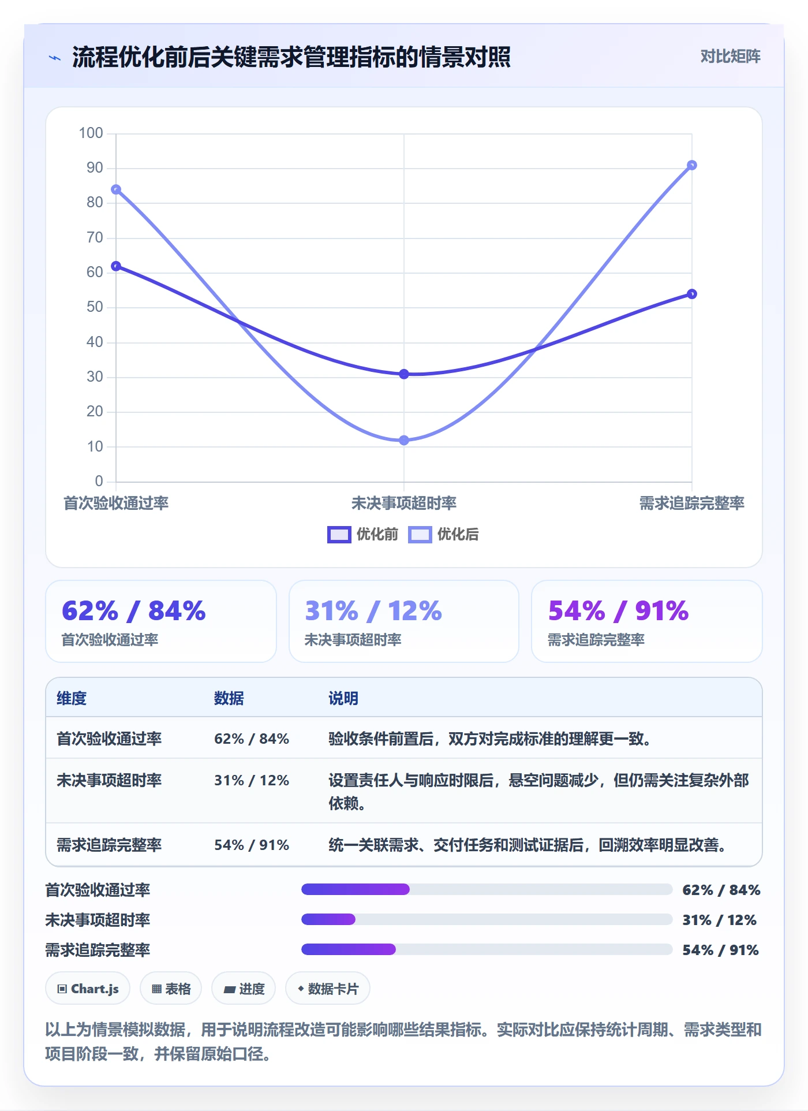Screen dimensions: 808x1111
Task: Click the description starting 设置责任人与响应时限后
Action: [539, 792]
